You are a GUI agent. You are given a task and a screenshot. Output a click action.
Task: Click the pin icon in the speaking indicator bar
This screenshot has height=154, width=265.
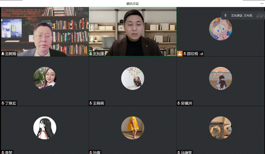click(x=260, y=16)
